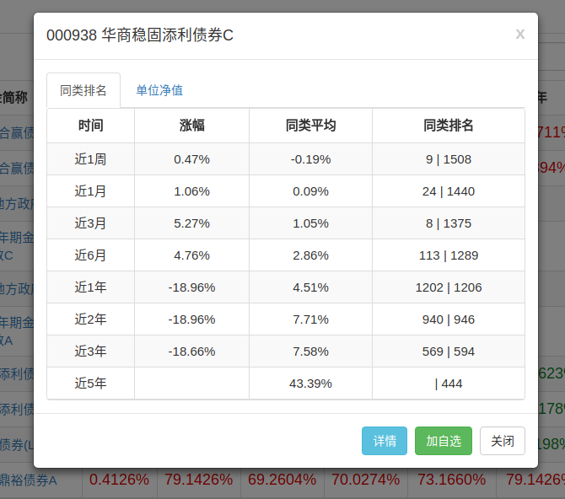Click the 鼎裕债券A fund link in background
Image resolution: width=565 pixels, height=499 pixels.
click(x=28, y=480)
